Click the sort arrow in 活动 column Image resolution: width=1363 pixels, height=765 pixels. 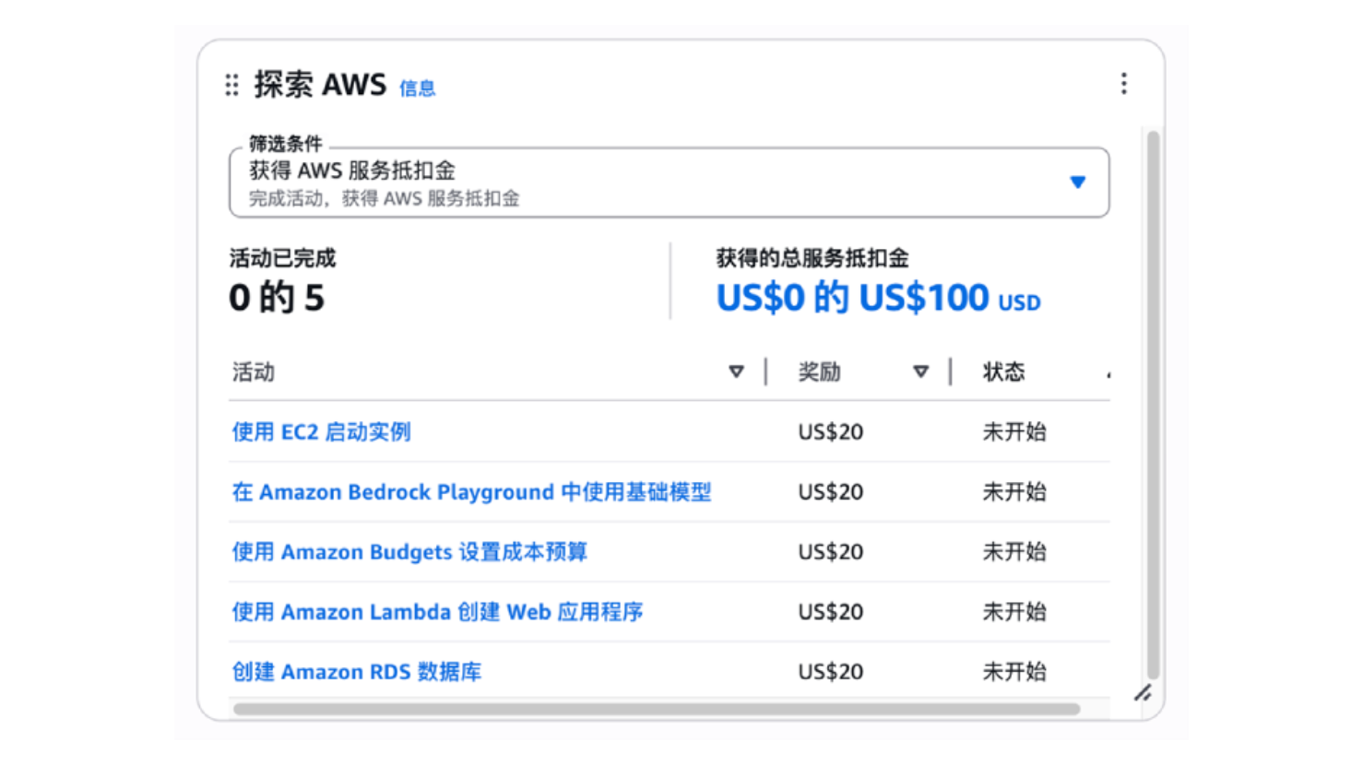(736, 371)
